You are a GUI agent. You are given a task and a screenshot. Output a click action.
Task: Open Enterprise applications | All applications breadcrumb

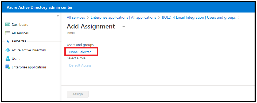(x=123, y=17)
